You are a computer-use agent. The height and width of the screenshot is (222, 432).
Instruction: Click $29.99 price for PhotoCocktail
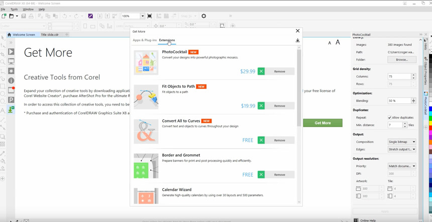click(248, 71)
